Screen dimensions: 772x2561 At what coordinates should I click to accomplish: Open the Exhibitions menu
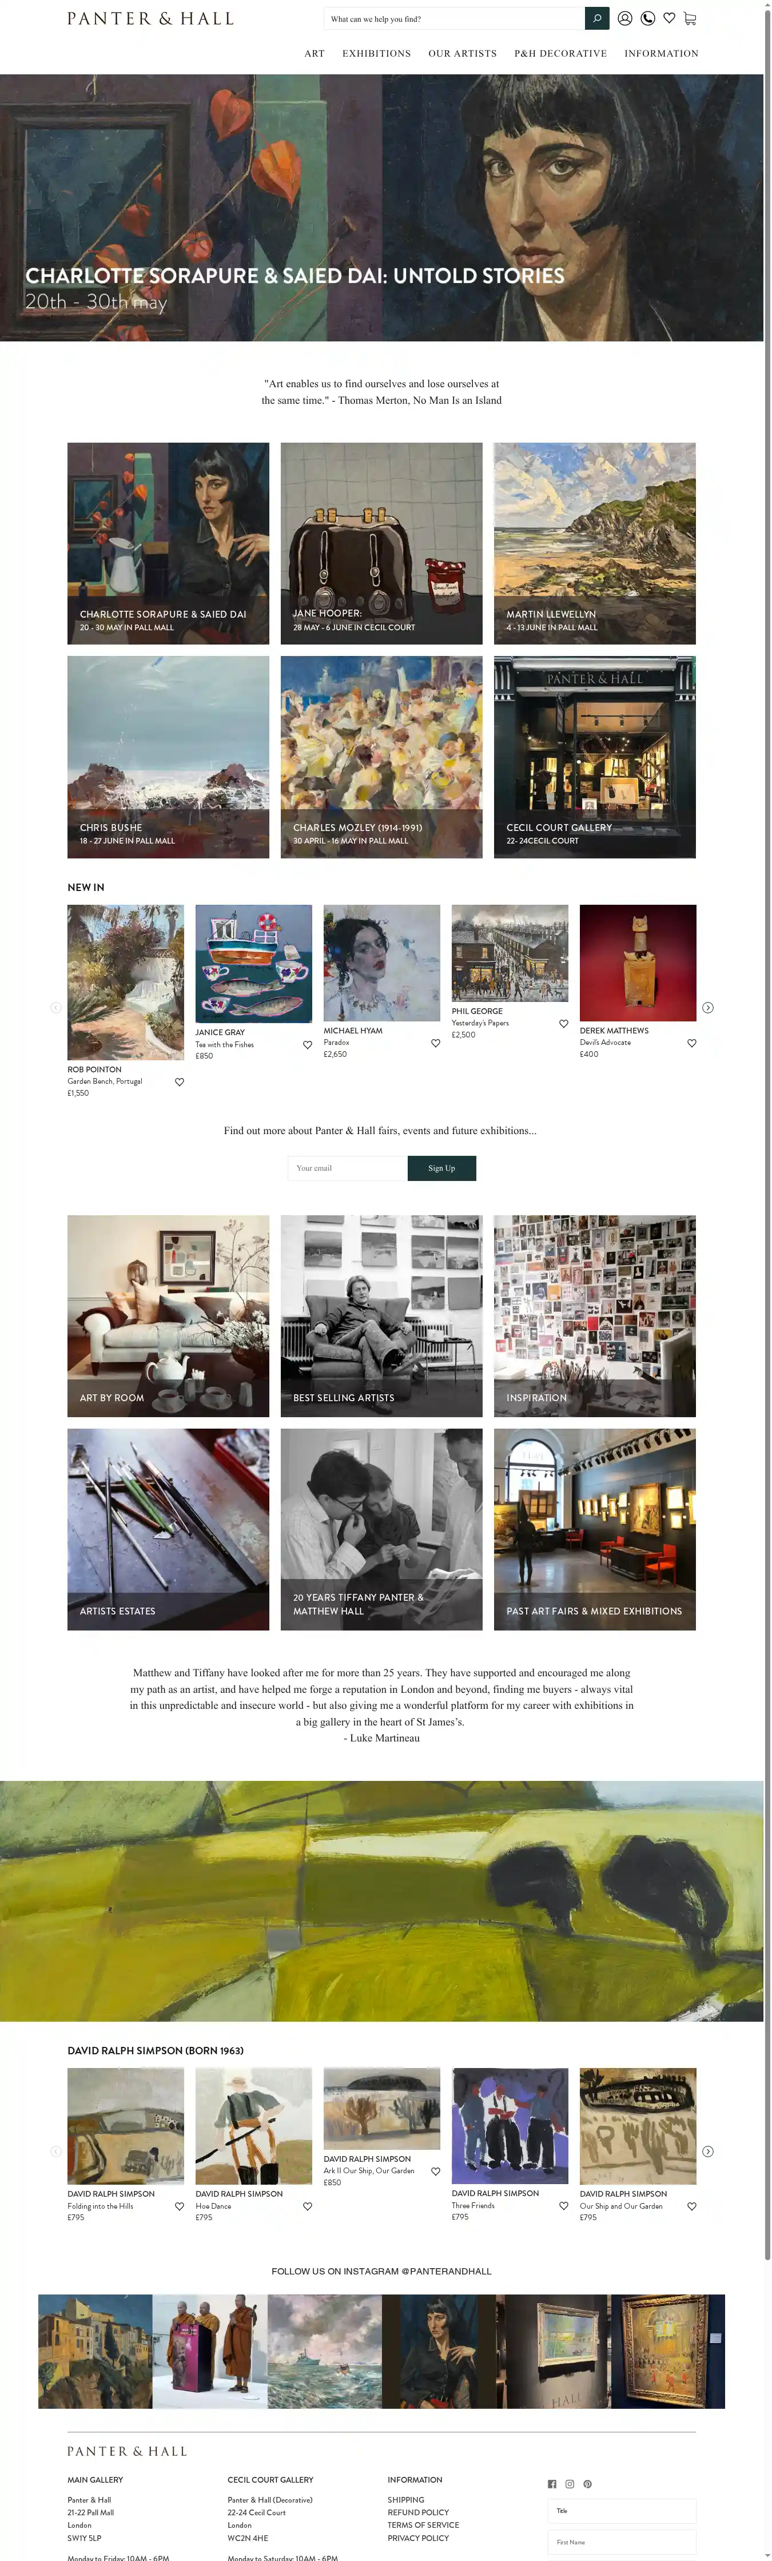[x=376, y=54]
